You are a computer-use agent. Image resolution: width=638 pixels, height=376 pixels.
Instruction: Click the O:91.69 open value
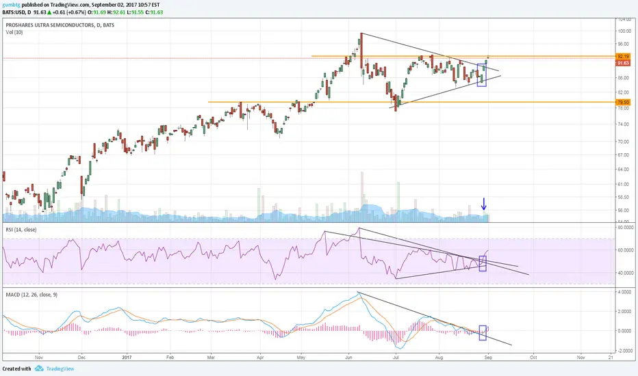coord(97,12)
